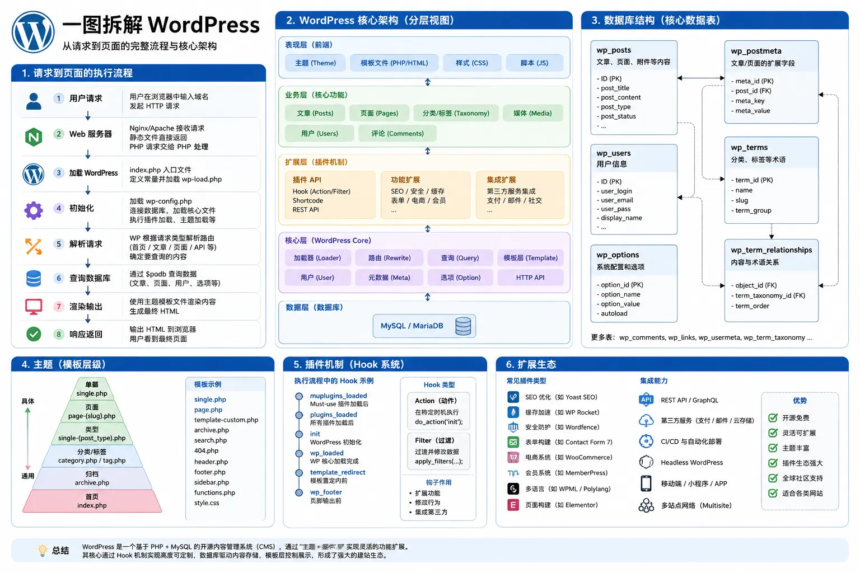Click the 安全防护 shield icon

coord(513,427)
